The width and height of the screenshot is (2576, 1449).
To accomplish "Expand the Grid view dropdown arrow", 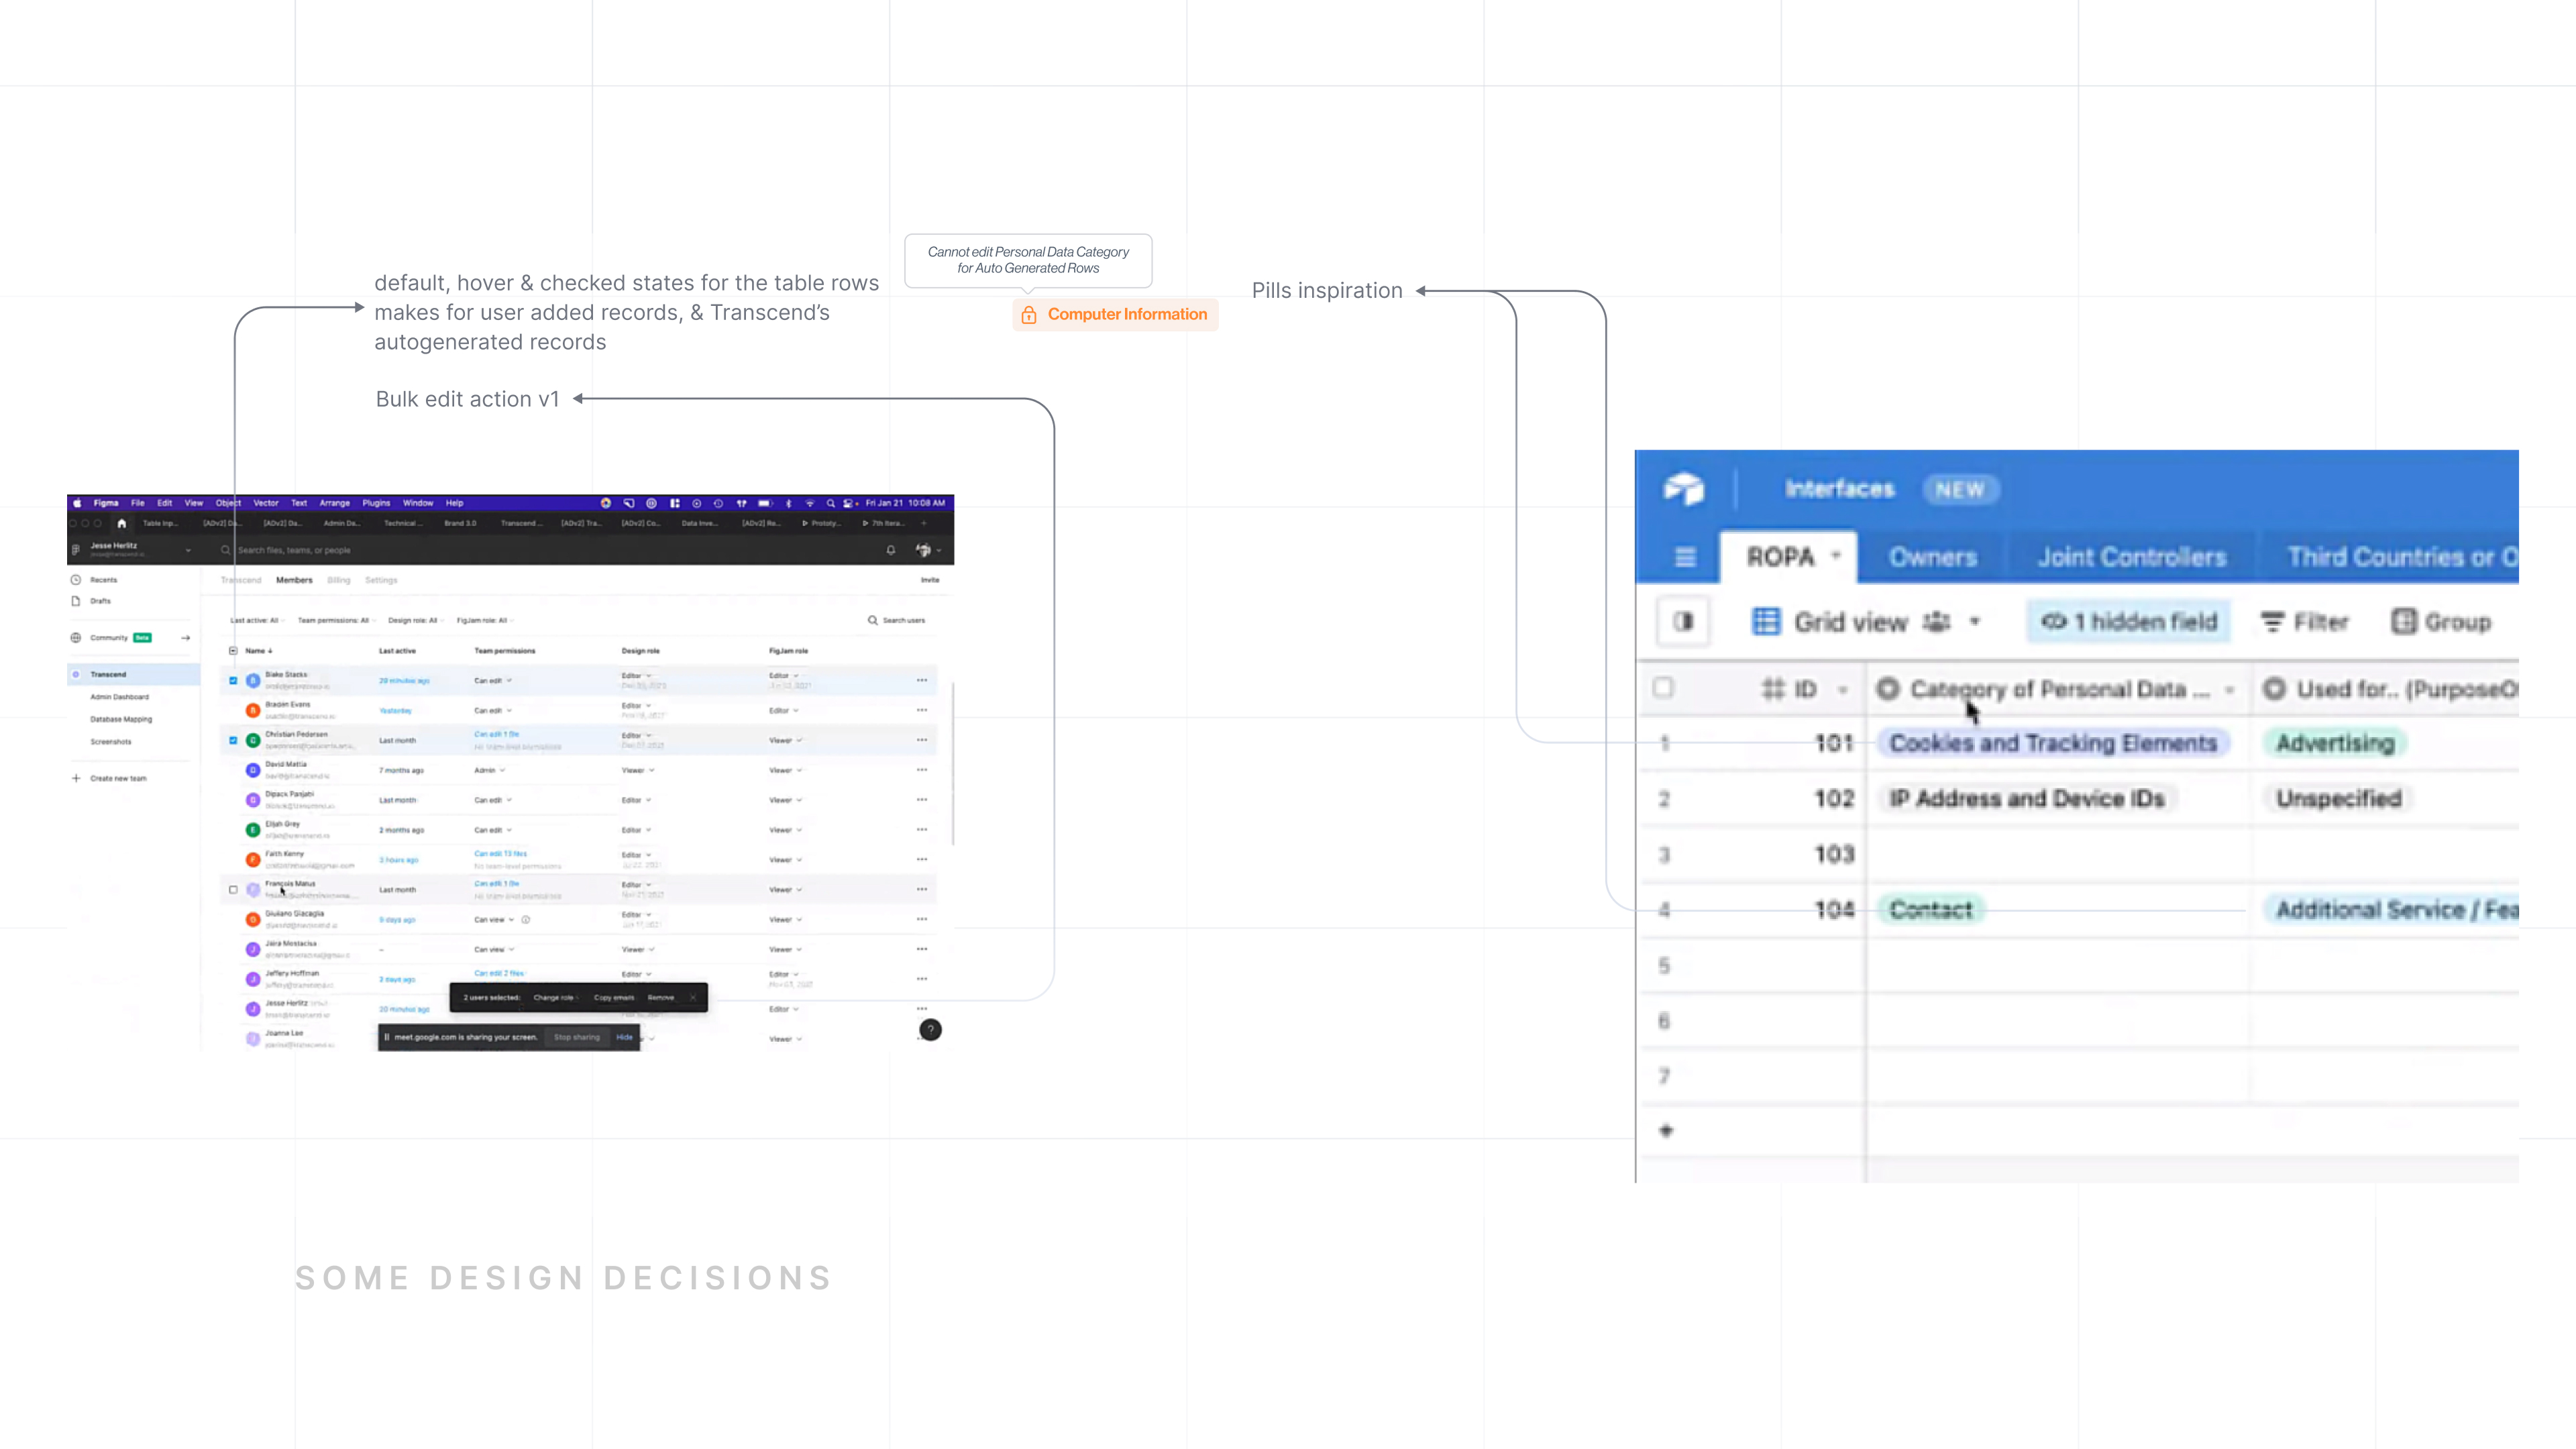I will click(1975, 621).
